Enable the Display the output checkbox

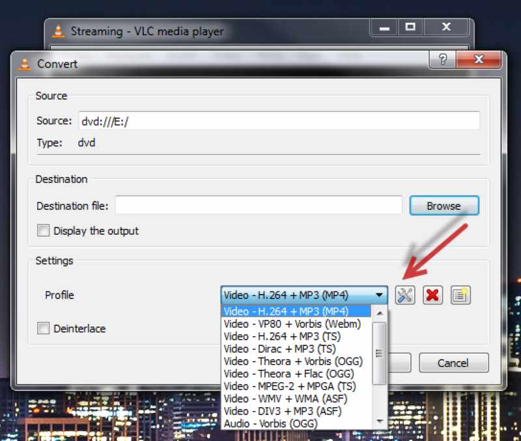coord(43,230)
